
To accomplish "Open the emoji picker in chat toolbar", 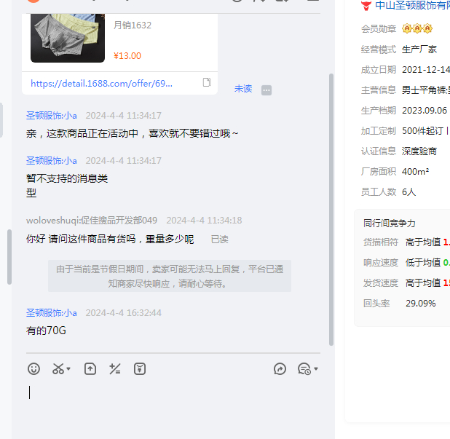I will point(33,369).
